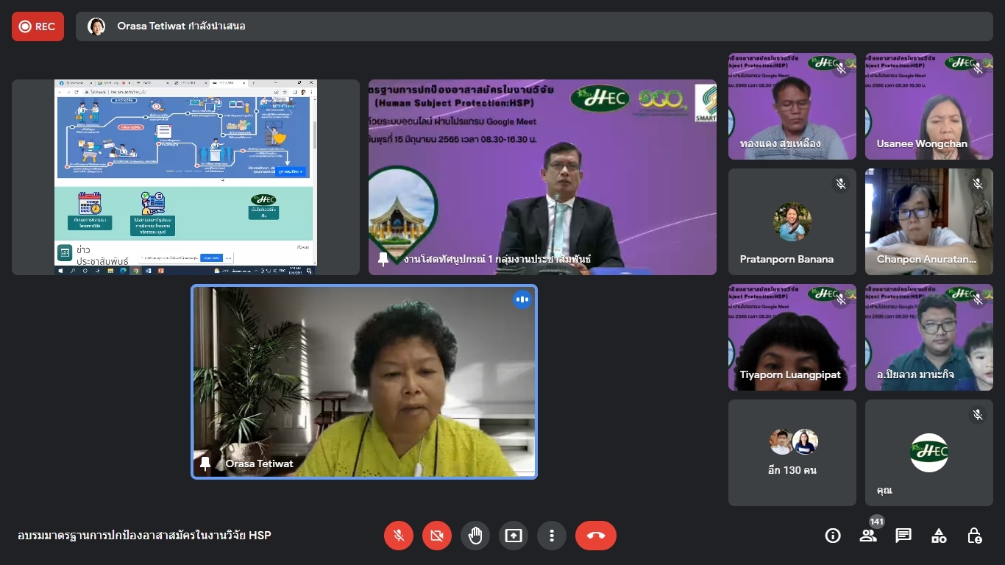Open the activities panel
Viewport: 1005px width, 565px height.
pyautogui.click(x=939, y=536)
